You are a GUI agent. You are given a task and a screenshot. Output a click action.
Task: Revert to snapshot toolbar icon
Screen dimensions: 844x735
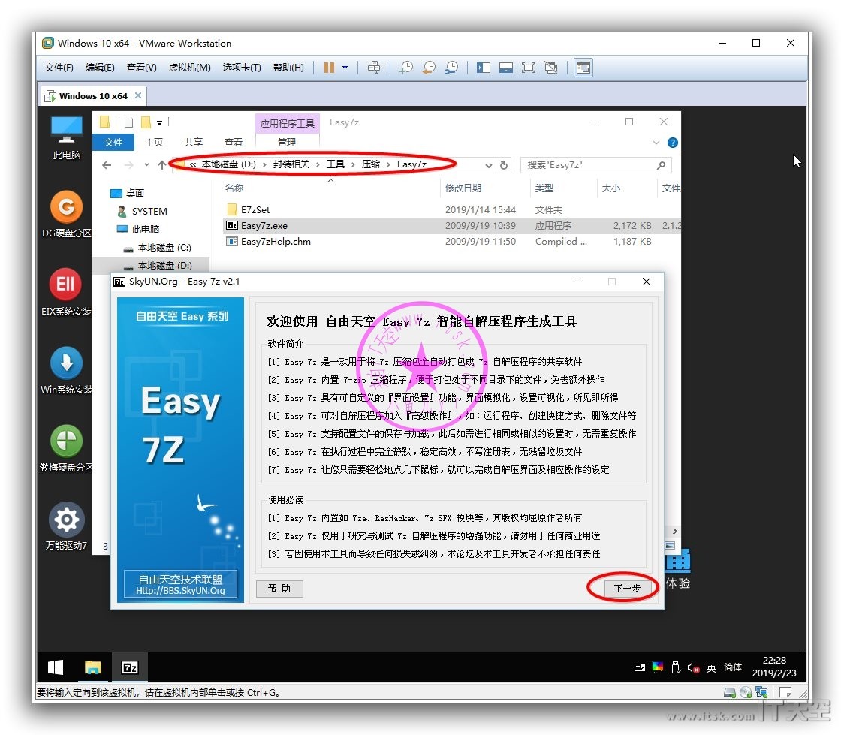(429, 68)
